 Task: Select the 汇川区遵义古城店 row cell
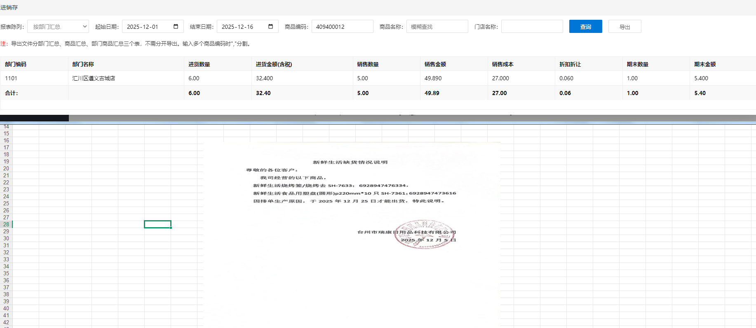click(94, 78)
